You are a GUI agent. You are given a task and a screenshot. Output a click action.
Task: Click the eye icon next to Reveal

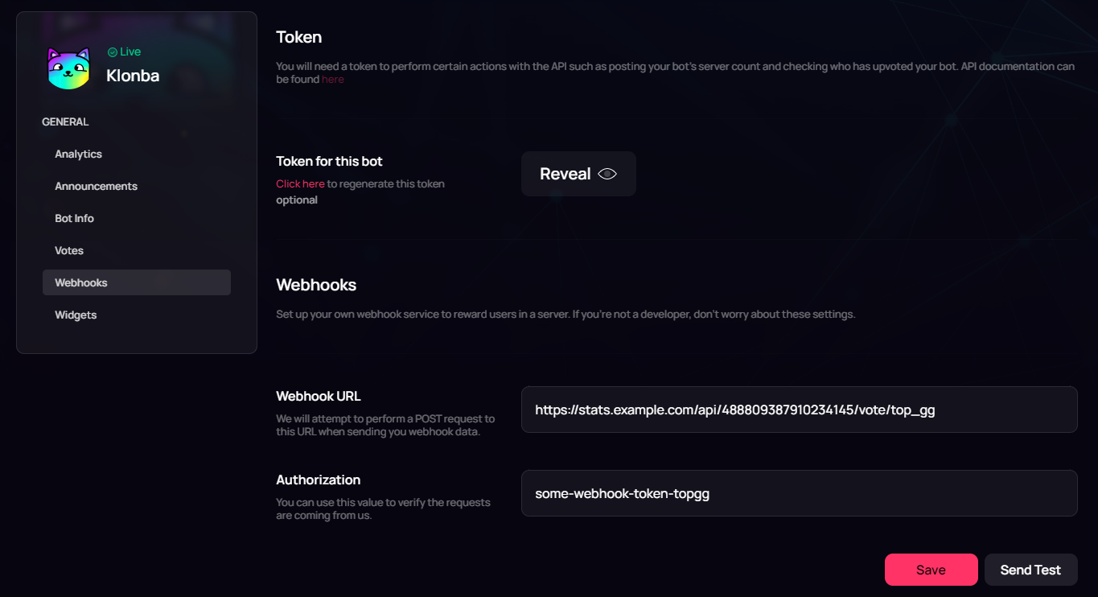tap(607, 174)
